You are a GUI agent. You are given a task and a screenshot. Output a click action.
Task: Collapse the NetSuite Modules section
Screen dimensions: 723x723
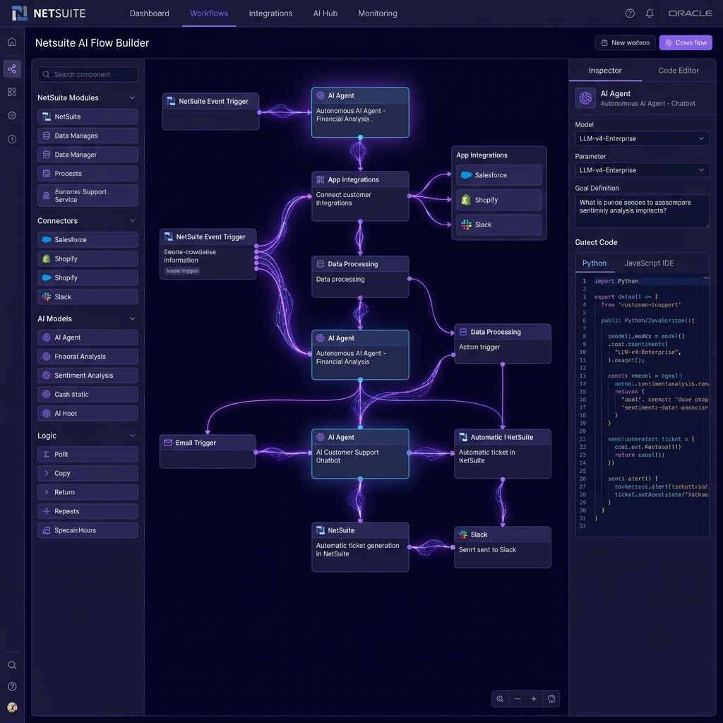click(132, 97)
